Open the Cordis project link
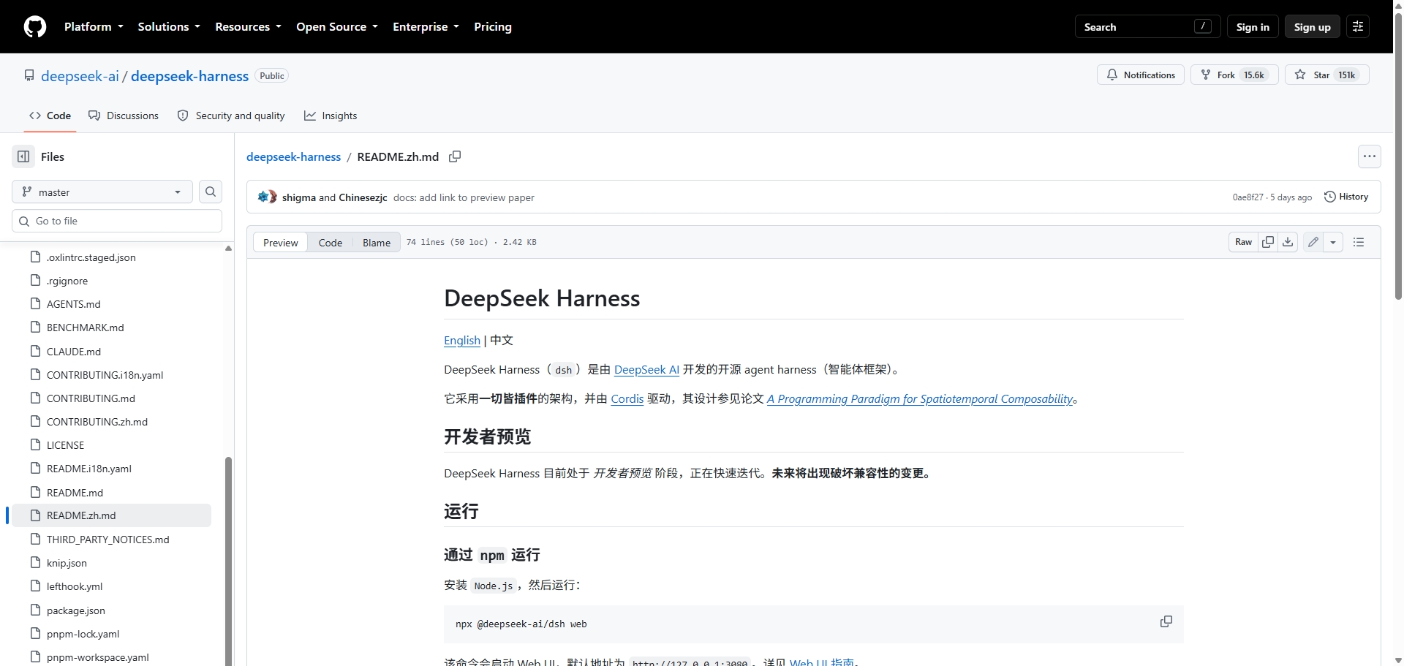The height and width of the screenshot is (666, 1404). coord(627,398)
